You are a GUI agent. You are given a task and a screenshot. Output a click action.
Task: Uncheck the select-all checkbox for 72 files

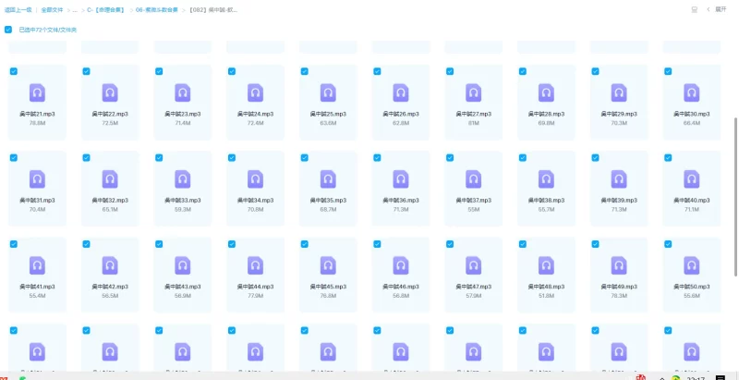(x=8, y=30)
